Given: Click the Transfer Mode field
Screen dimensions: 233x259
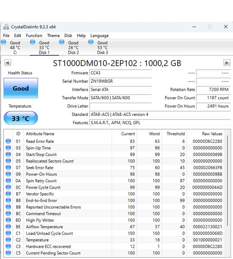Looking at the screenshot, I should click(121, 98).
